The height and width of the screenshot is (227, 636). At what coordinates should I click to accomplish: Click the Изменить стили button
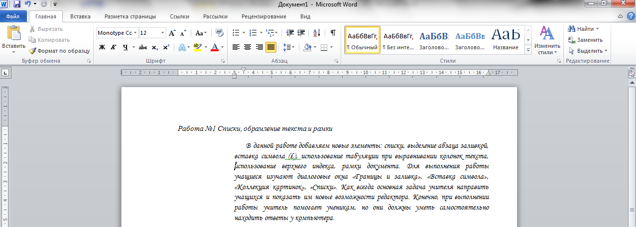(547, 41)
